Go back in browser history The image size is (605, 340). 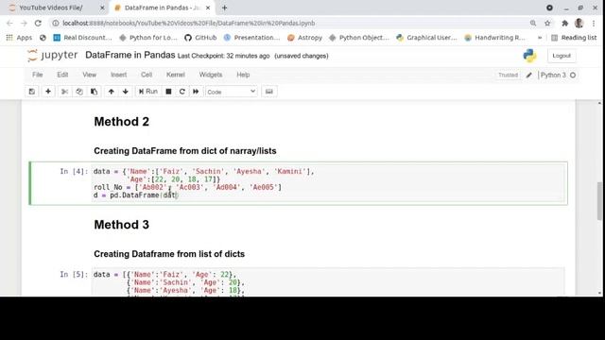coord(9,23)
